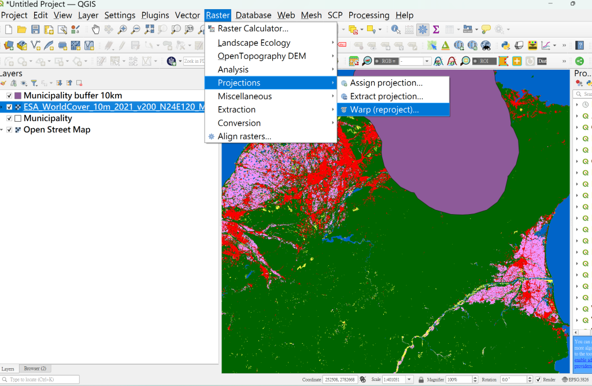Click Expand All icon in Layers panel
The height and width of the screenshot is (386, 592).
pos(60,83)
